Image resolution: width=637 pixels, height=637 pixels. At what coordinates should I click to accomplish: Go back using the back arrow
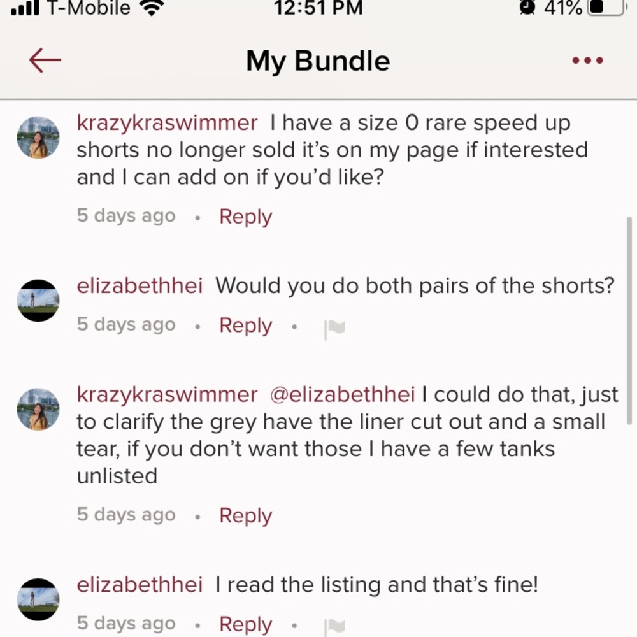point(42,60)
